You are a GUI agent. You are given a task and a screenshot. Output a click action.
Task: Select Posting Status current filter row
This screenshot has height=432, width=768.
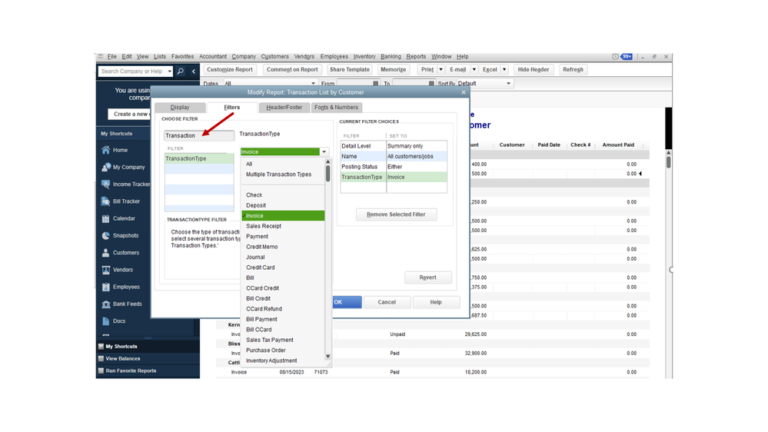[x=394, y=167]
